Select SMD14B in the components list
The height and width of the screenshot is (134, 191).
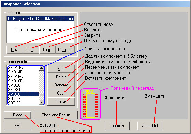click(23, 72)
